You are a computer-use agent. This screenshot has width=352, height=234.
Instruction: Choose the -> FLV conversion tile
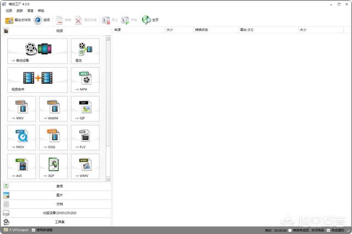(85, 138)
